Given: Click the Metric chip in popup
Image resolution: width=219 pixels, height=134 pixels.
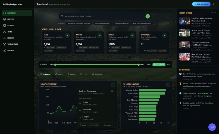Looking at the screenshot, I should pos(83,125).
